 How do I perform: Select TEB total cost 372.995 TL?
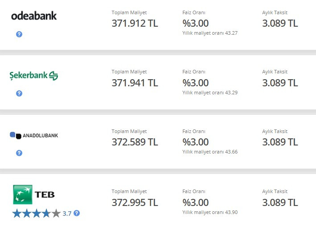coord(135,202)
